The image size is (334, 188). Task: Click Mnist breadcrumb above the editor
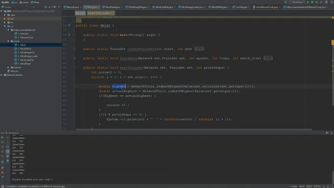(x=80, y=13)
